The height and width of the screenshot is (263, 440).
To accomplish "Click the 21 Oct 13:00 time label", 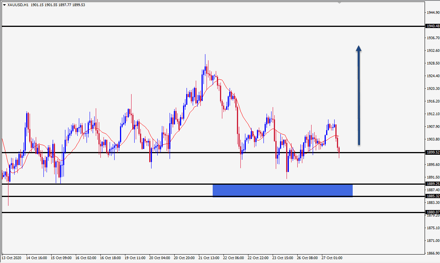I will pyautogui.click(x=209, y=258).
